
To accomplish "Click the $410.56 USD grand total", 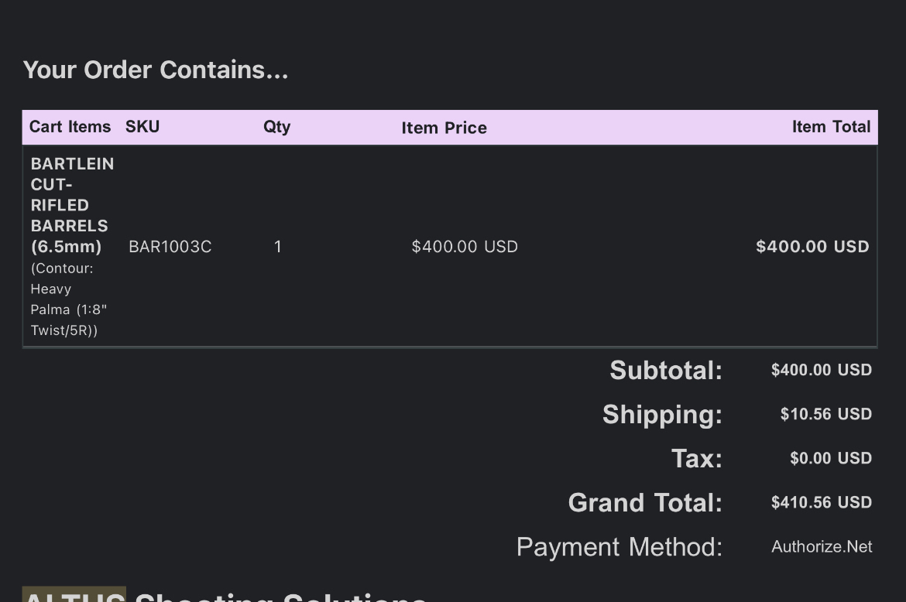I will pyautogui.click(x=821, y=502).
